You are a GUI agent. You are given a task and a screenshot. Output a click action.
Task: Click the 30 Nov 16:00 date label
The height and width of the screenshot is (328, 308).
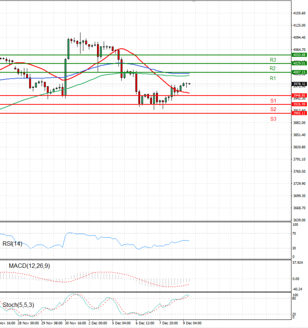point(75,323)
